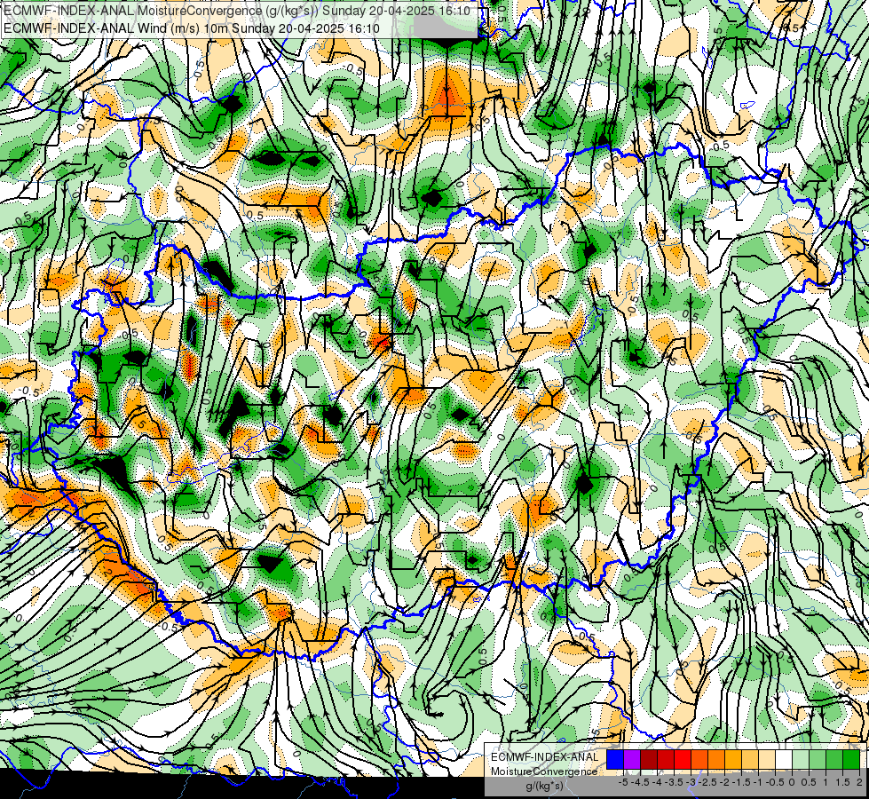Click the white legend color swatch
This screenshot has height=799, width=869.
(x=784, y=760)
